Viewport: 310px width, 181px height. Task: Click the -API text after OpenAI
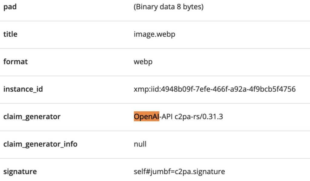(x=166, y=117)
